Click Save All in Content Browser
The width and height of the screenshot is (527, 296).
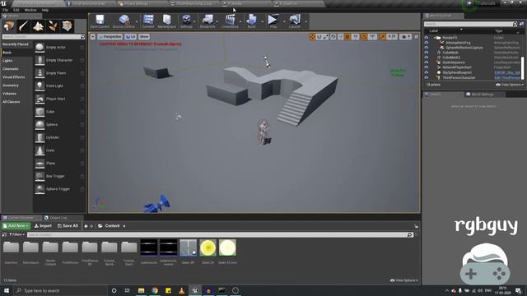68,226
